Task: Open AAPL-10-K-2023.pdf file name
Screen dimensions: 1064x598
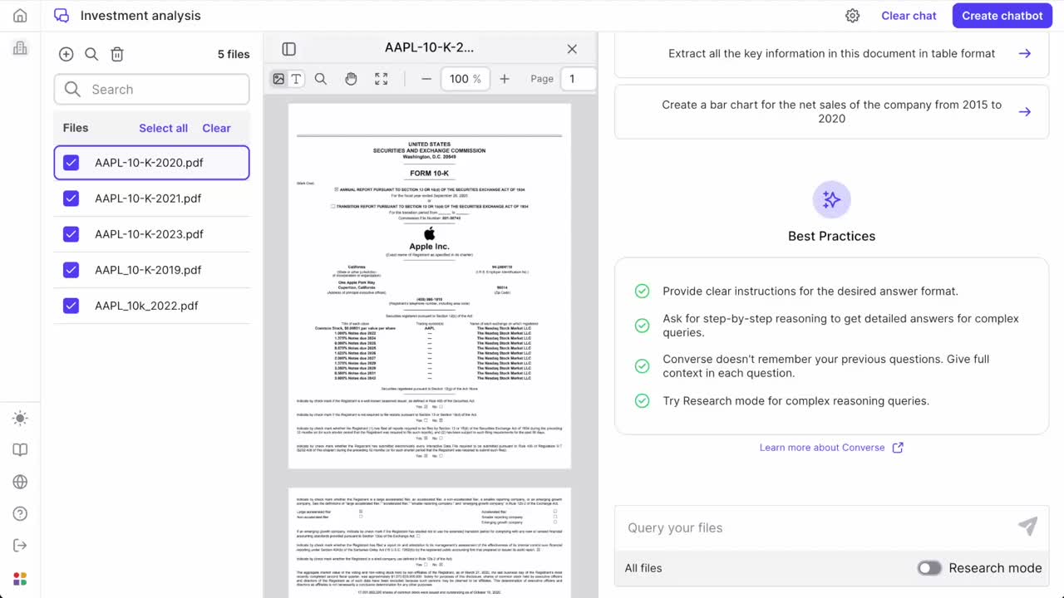Action: [149, 234]
